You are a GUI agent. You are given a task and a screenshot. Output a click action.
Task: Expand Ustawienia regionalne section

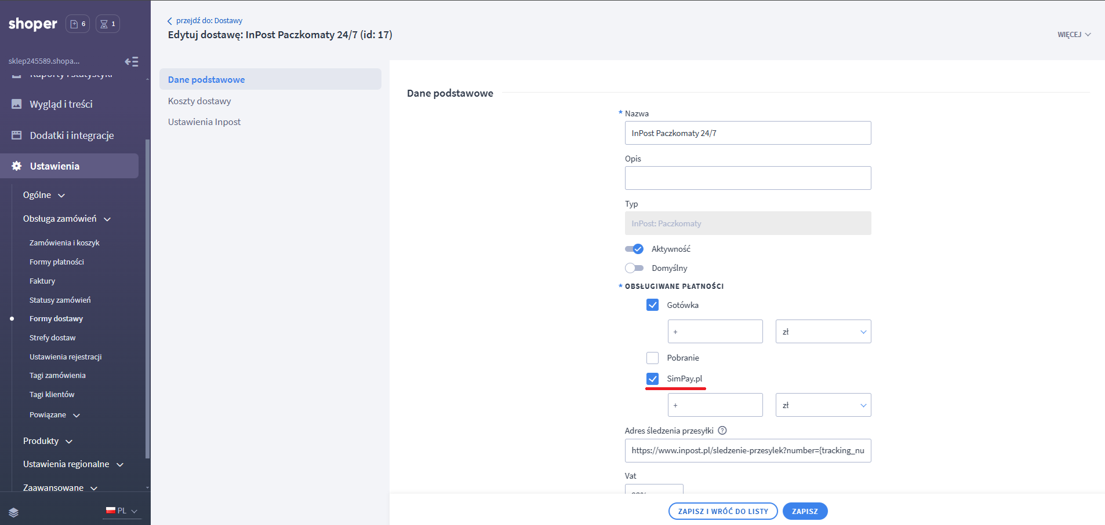click(73, 464)
